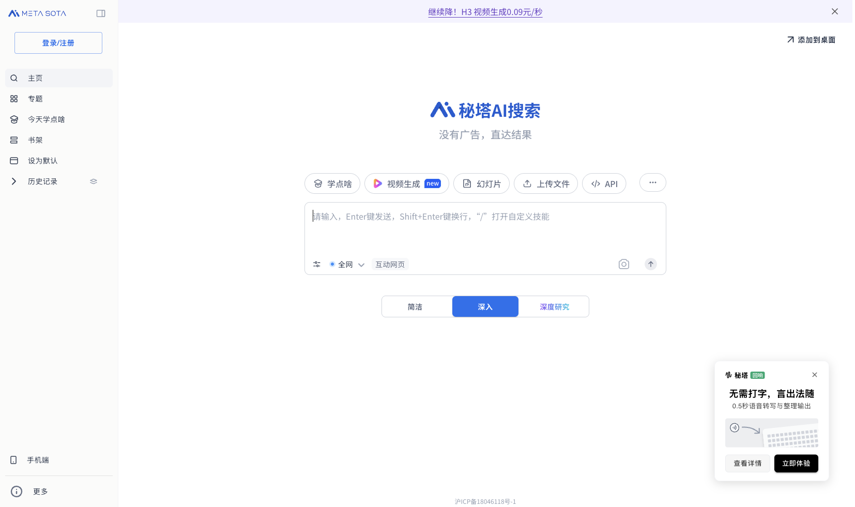
Task: Open the more options ellipsis button
Action: [x=653, y=182]
